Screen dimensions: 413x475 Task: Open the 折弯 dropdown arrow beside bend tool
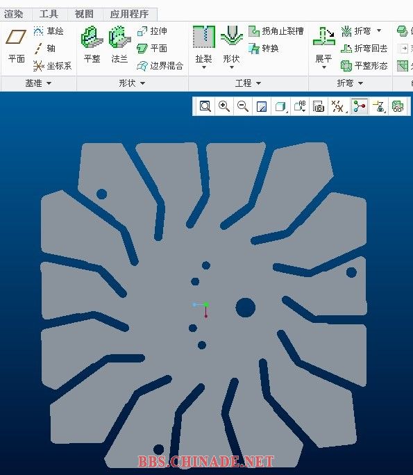379,31
